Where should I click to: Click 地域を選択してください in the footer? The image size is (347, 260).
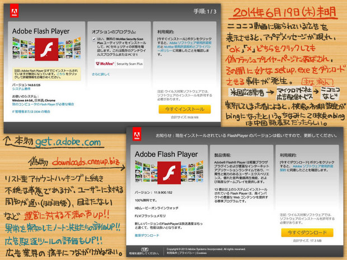(x=144, y=253)
